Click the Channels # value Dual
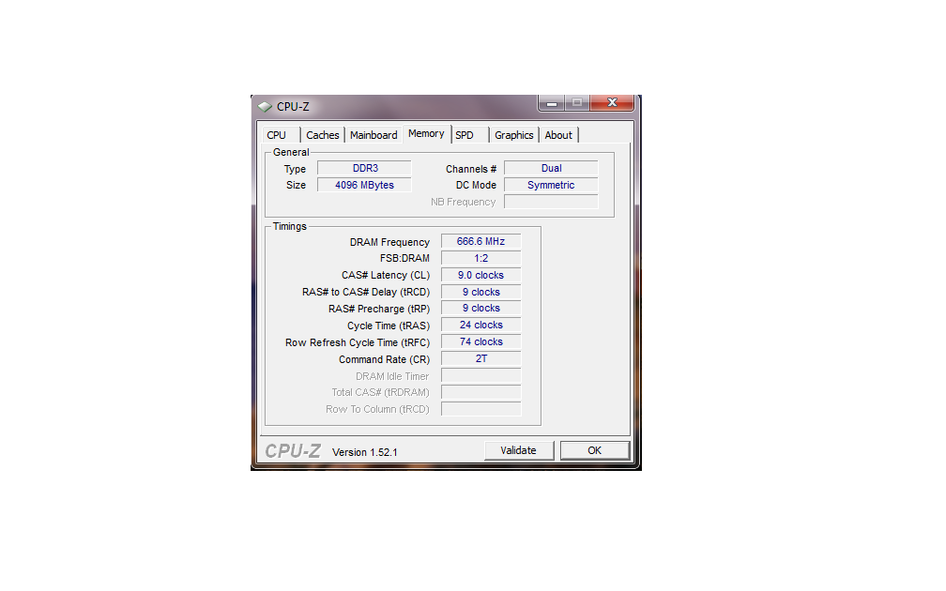The image size is (946, 591). [552, 168]
